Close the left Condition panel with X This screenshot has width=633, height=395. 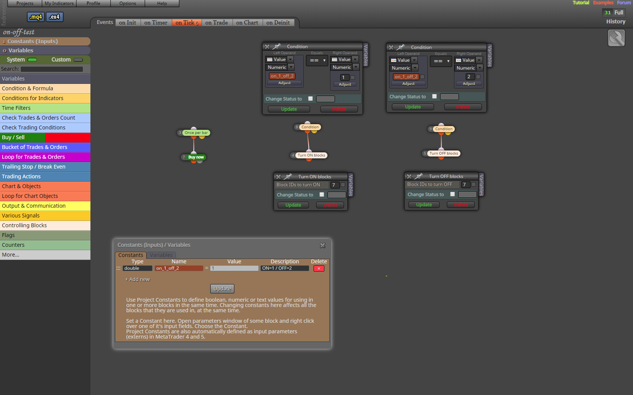[267, 47]
